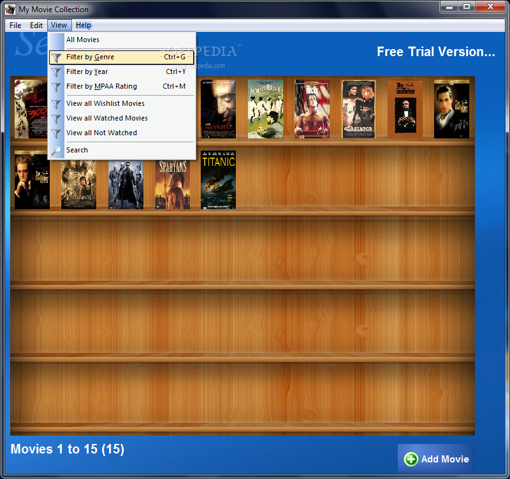This screenshot has height=479, width=510.
Task: Select the Gladiator movie cover
Action: click(358, 109)
